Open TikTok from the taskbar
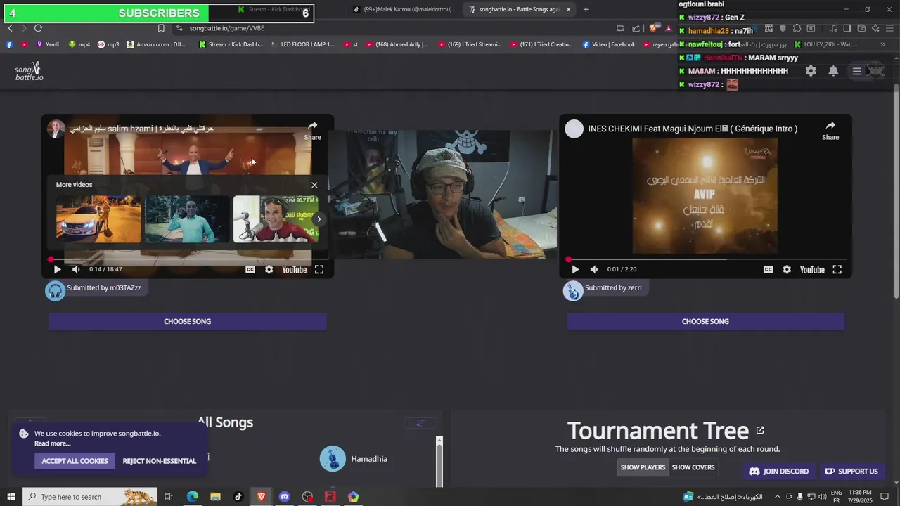 [x=238, y=497]
